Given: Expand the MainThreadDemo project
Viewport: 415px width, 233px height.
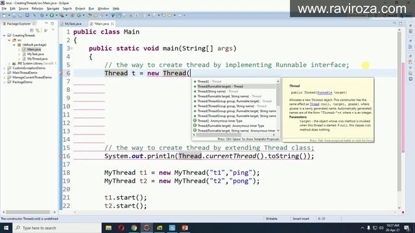Looking at the screenshot, I should [x=5, y=73].
